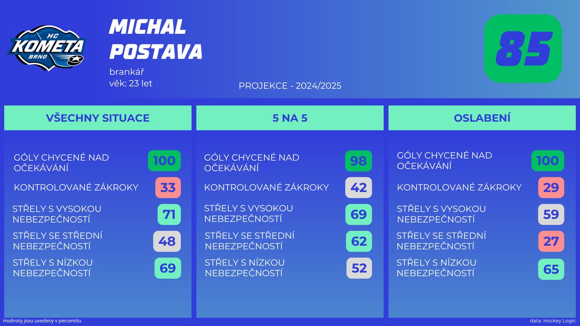The image size is (580, 326).
Task: Click the 27 badge under Oslabení
Action: [x=551, y=241]
